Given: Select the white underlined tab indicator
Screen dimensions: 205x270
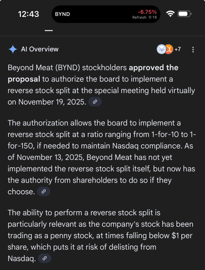Looking at the screenshot, I should pyautogui.click(x=49, y=31).
